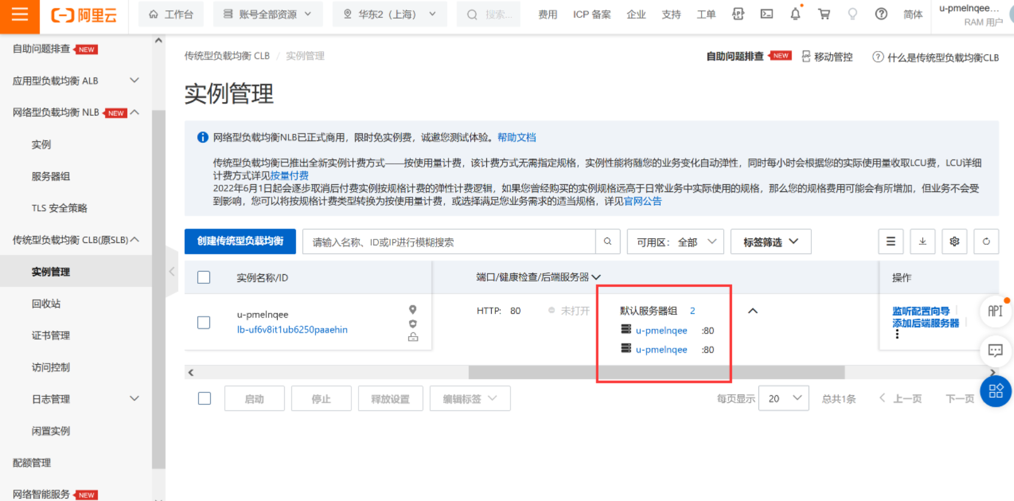Open 标签筛选 dropdown
This screenshot has width=1014, height=501.
click(771, 241)
